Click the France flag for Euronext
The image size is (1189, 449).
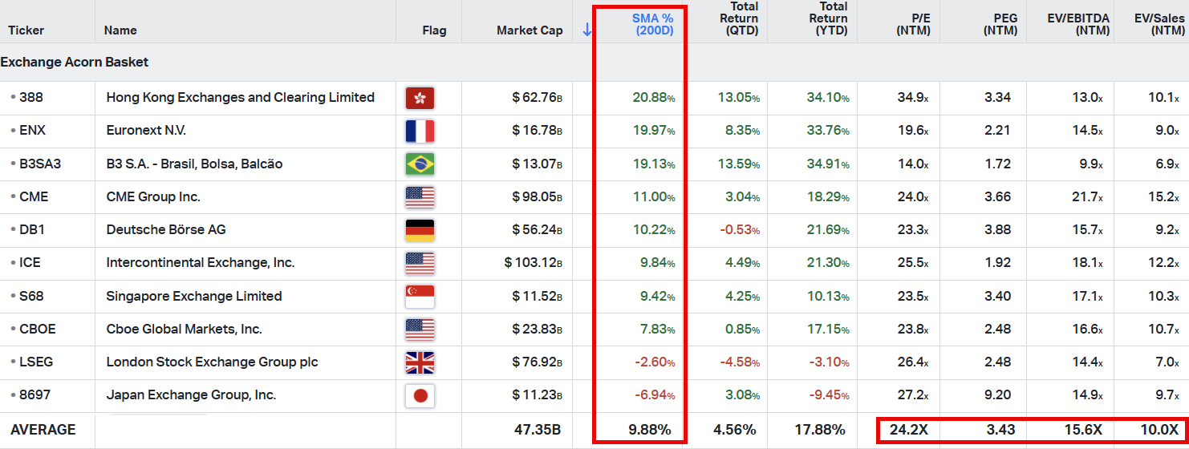point(420,131)
